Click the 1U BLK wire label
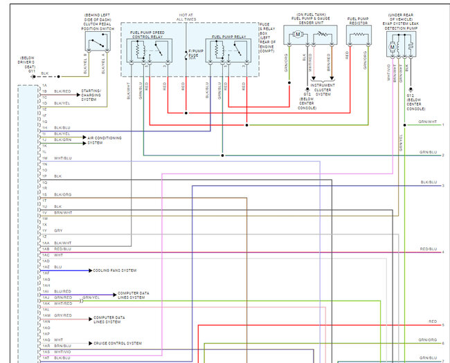 [x=57, y=207]
